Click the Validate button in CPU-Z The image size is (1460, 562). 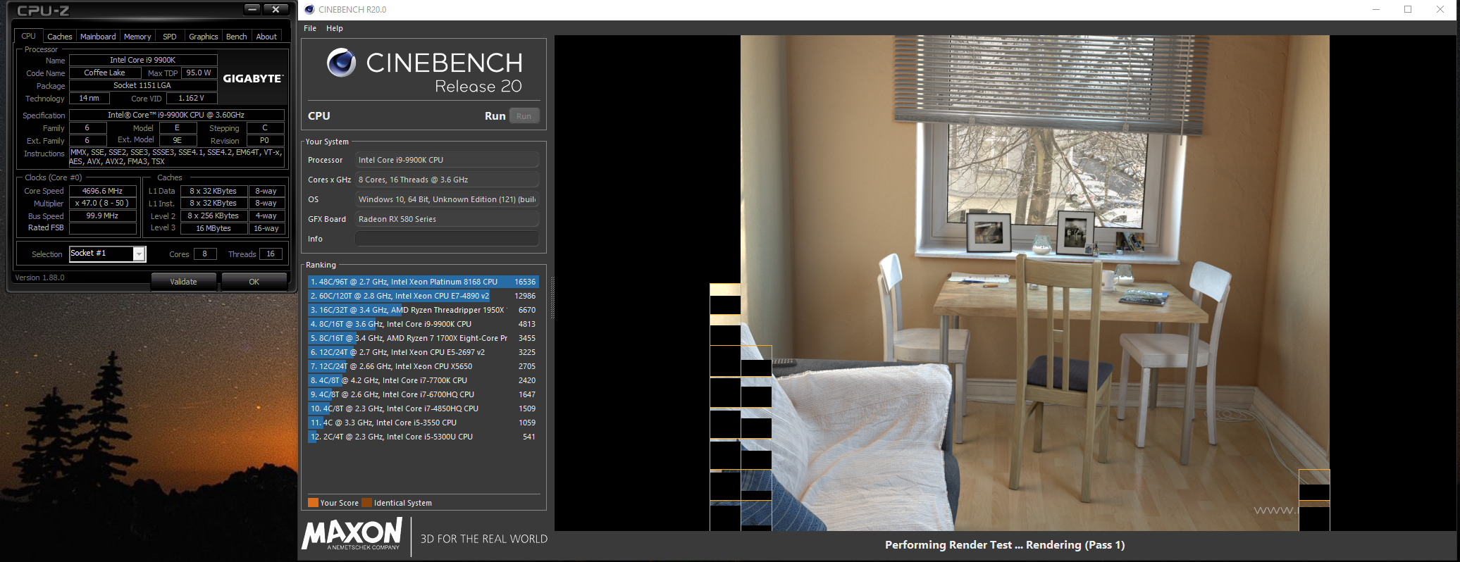pos(184,282)
